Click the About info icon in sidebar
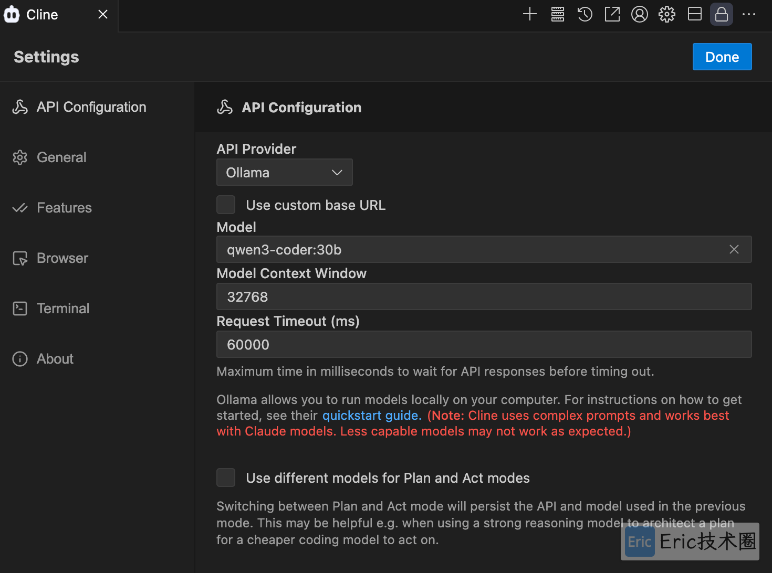 tap(20, 359)
